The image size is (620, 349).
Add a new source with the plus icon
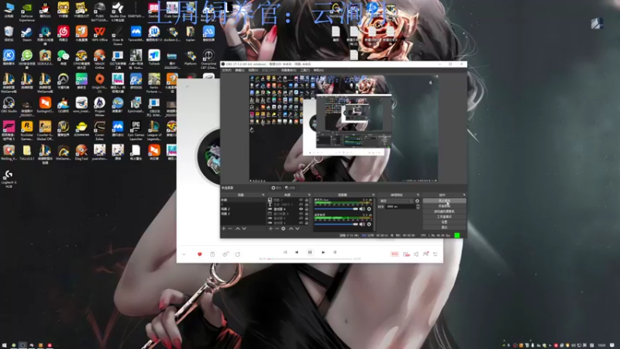270,229
